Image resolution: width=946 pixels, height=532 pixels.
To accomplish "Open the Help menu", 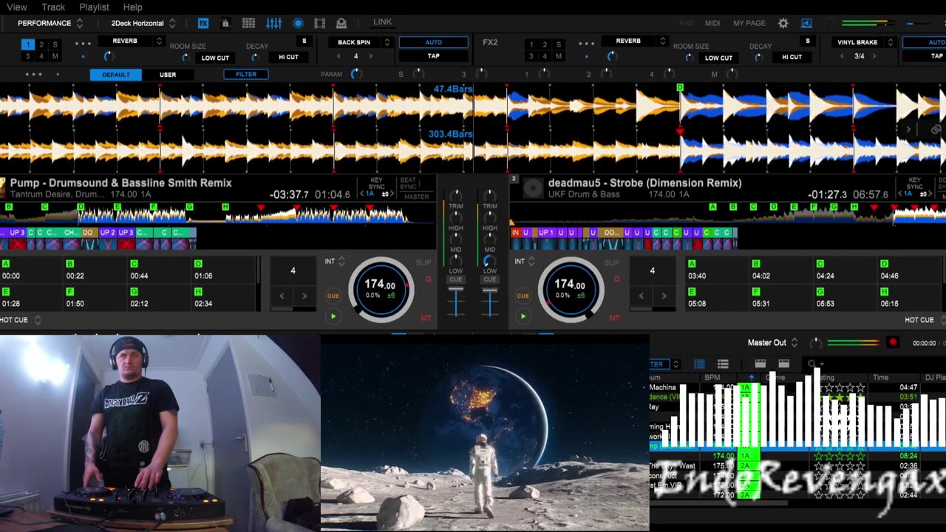I will [133, 7].
